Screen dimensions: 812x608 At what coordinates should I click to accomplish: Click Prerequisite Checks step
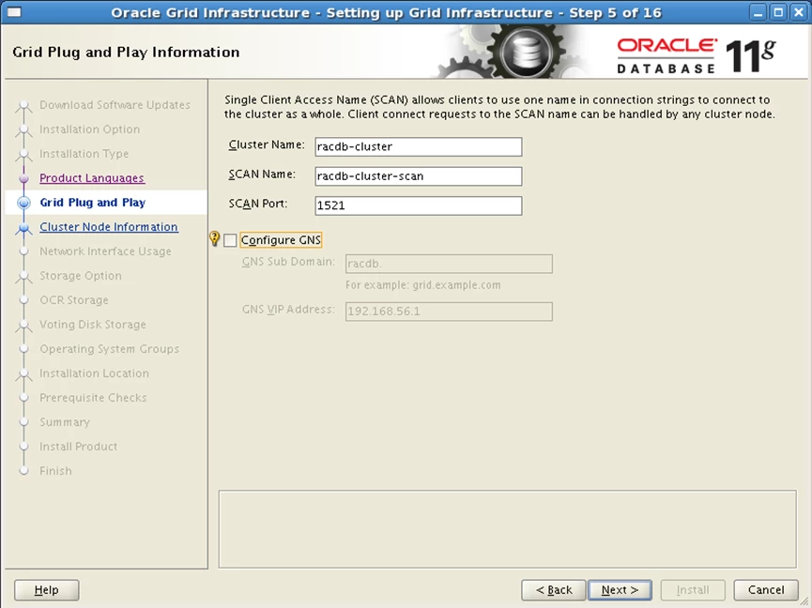tap(93, 398)
